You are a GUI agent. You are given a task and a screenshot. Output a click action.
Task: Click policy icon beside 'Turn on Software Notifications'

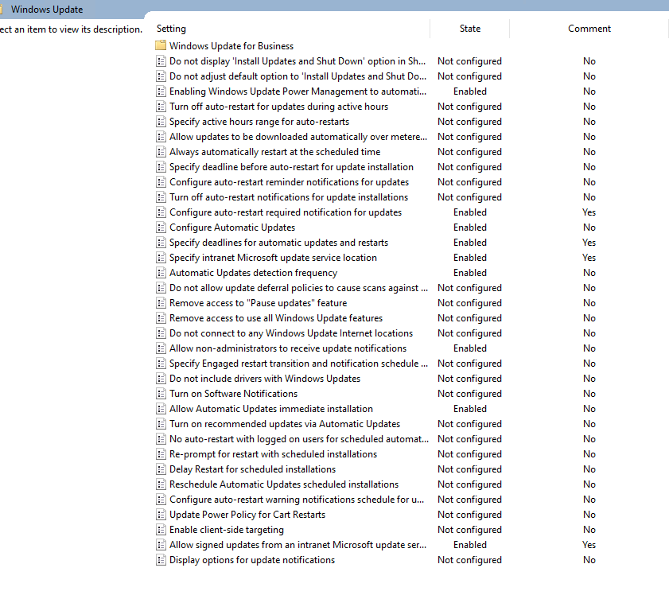161,393
